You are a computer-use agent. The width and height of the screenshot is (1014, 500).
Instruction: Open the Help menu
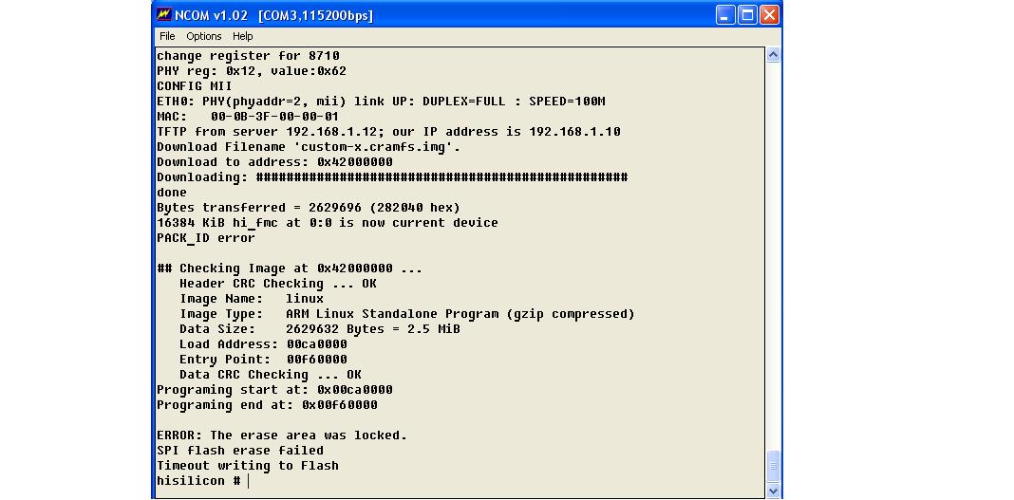point(243,36)
